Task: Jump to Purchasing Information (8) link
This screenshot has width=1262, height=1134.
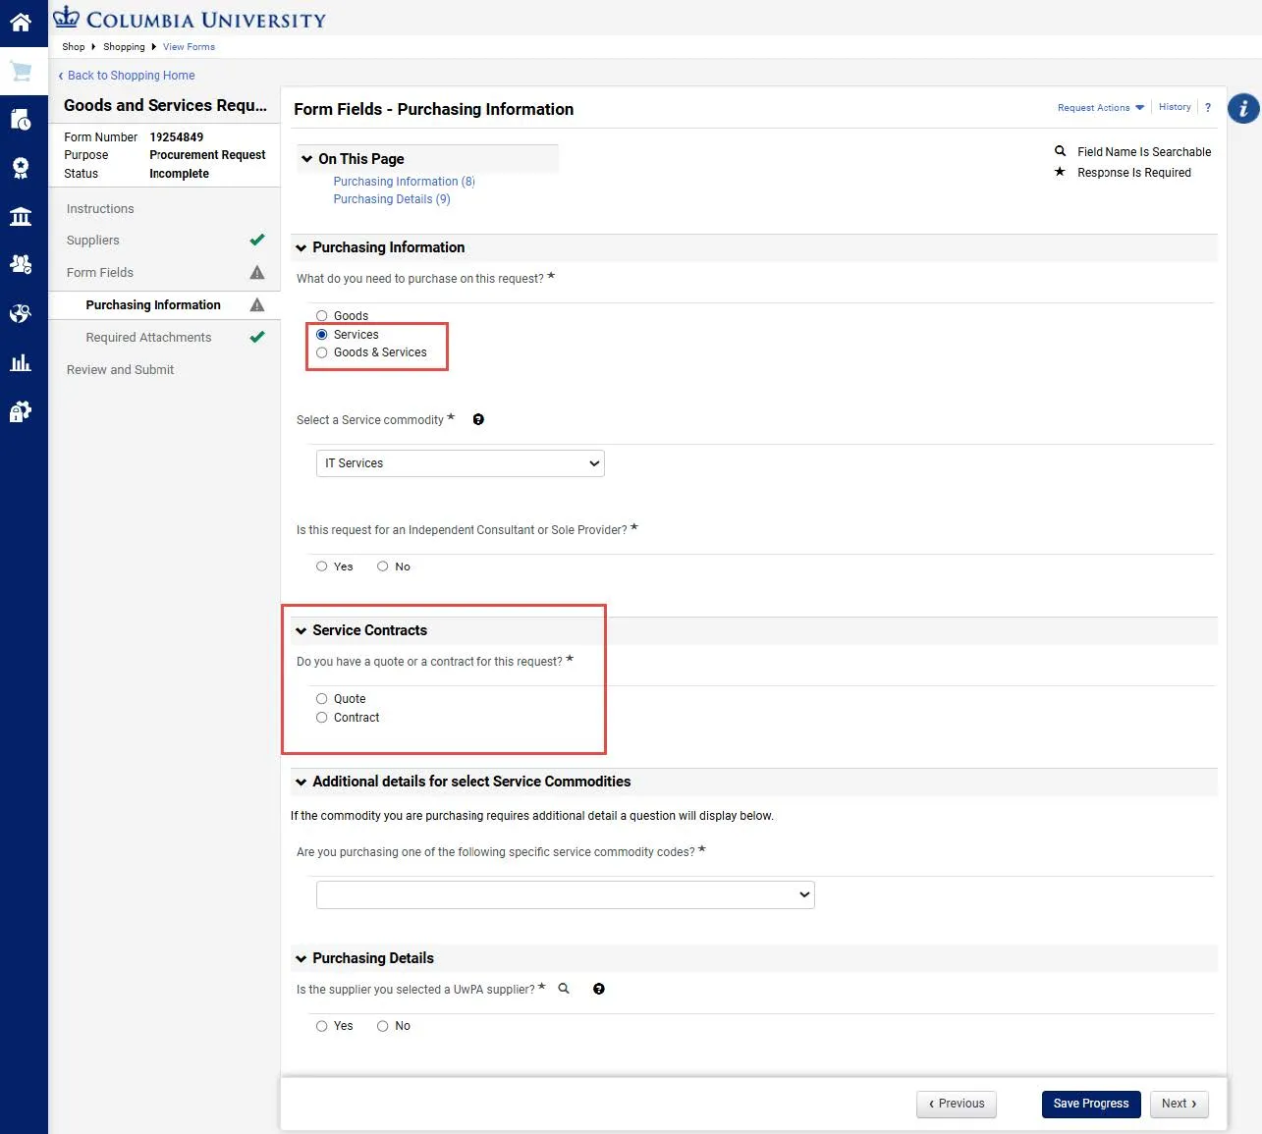Action: pos(404,182)
